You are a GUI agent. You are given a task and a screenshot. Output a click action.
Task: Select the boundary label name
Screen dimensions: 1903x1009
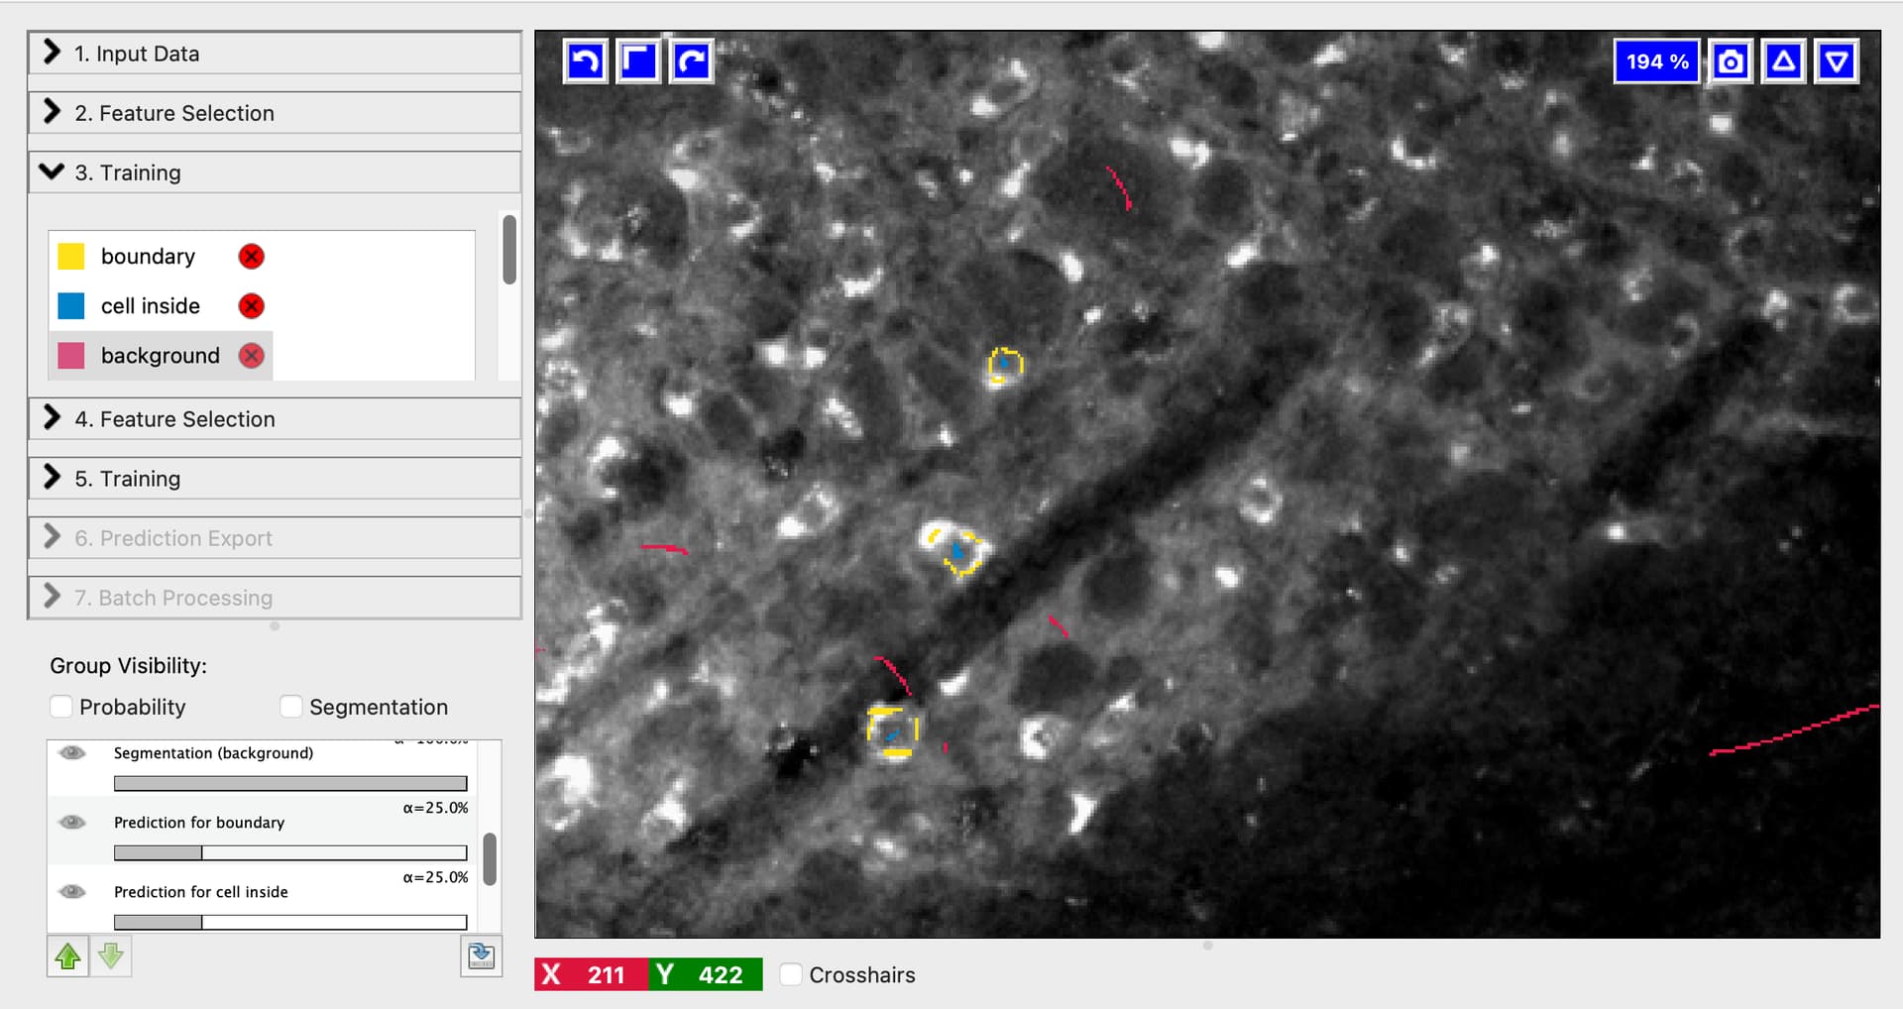point(149,257)
